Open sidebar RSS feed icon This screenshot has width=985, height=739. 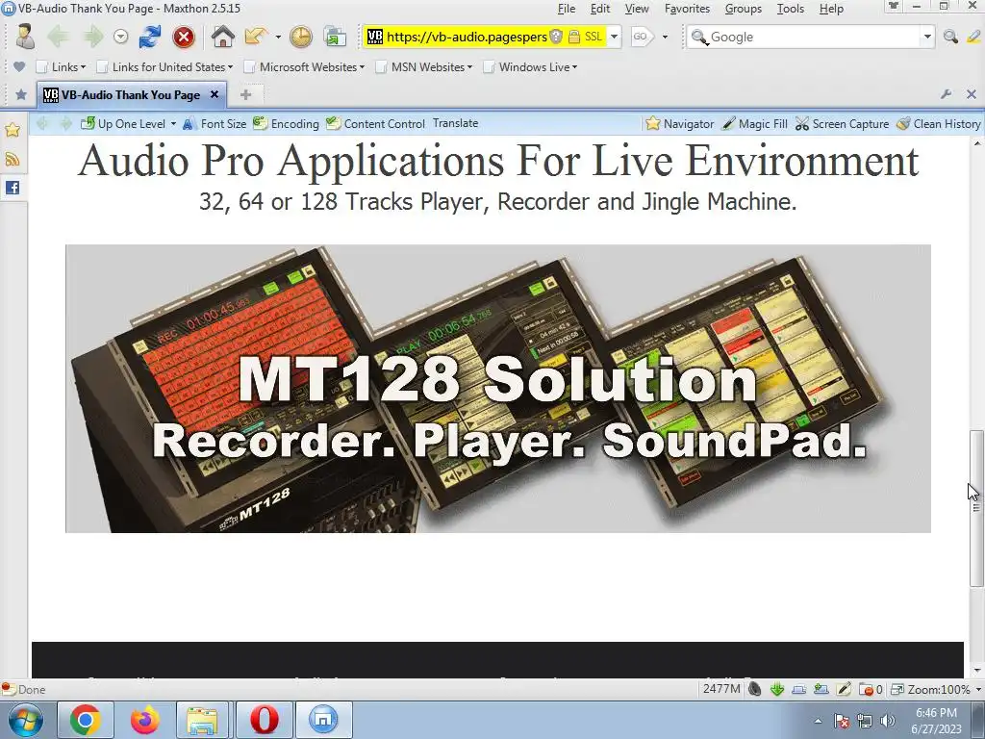[13, 159]
